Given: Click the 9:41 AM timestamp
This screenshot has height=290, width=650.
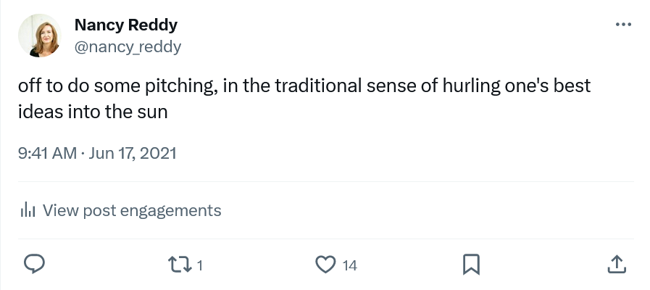Looking at the screenshot, I should (x=47, y=154).
